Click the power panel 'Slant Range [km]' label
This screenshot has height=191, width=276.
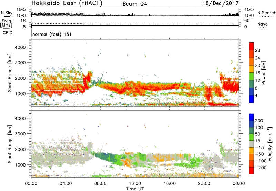pyautogui.click(x=10, y=73)
